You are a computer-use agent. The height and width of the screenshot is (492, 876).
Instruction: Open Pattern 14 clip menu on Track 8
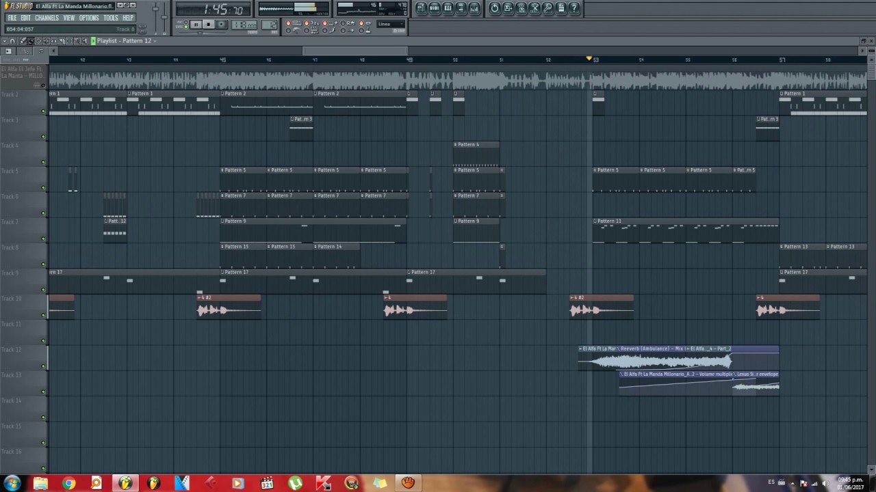click(316, 247)
